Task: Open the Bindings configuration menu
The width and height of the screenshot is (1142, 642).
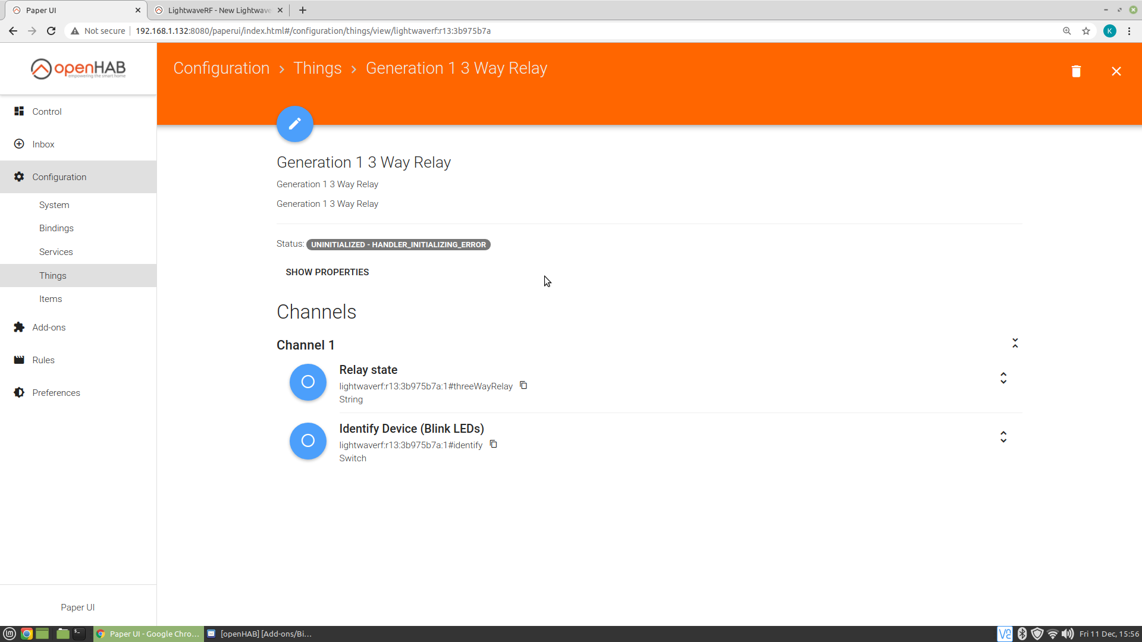Action: pyautogui.click(x=57, y=228)
